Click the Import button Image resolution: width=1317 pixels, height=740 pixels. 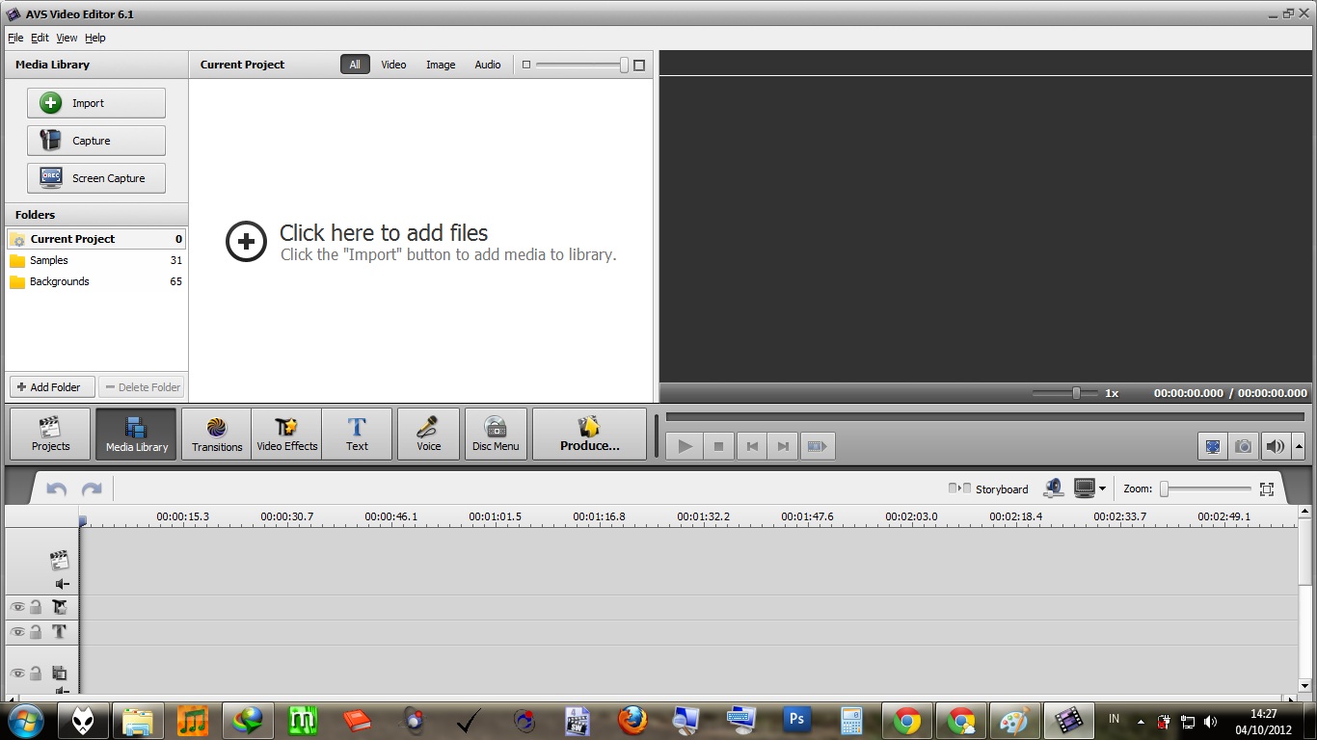[x=95, y=102]
